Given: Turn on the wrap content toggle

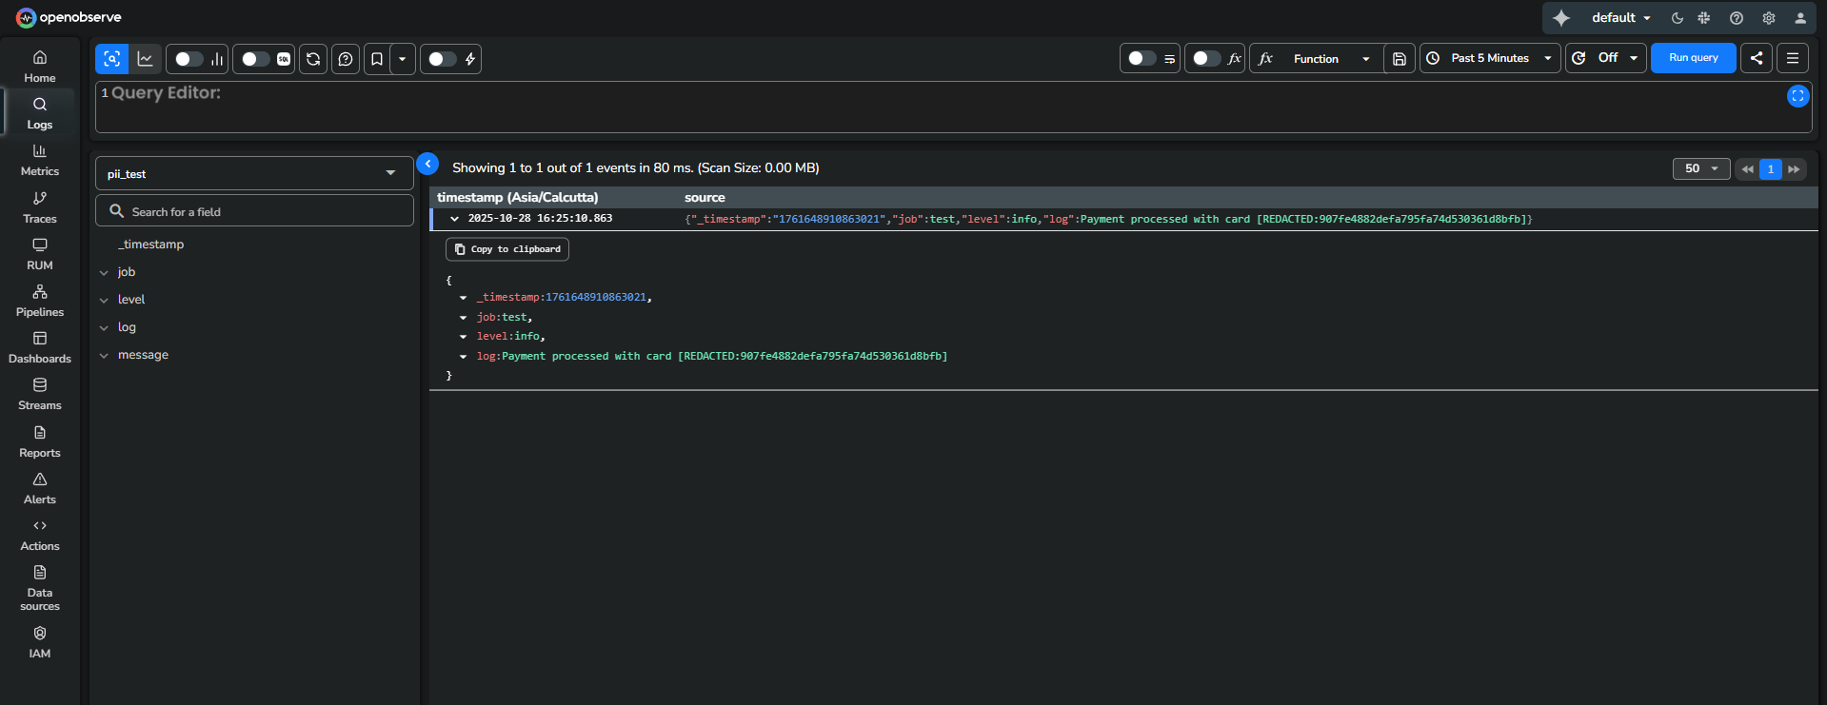Looking at the screenshot, I should coord(1142,59).
